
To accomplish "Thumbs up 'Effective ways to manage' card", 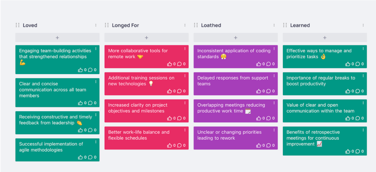I will point(348,64).
